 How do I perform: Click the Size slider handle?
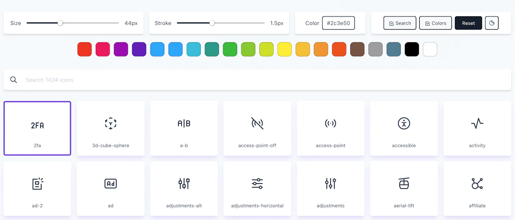[x=61, y=23]
